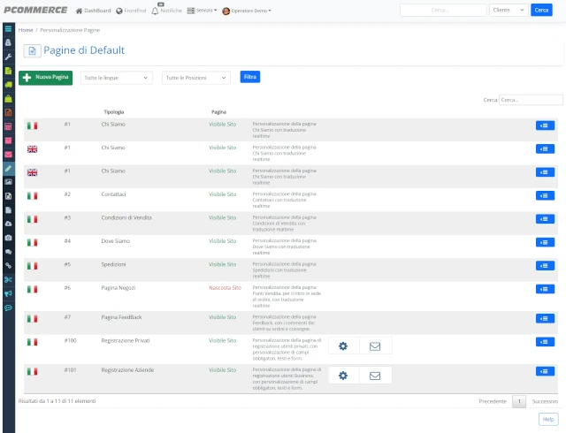This screenshot has width=566, height=433.
Task: Open the DashBoard menu item
Action: pyautogui.click(x=93, y=11)
